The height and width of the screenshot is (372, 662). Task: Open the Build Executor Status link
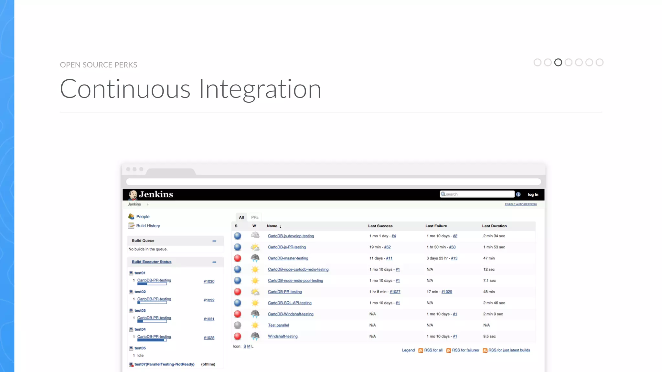click(152, 262)
